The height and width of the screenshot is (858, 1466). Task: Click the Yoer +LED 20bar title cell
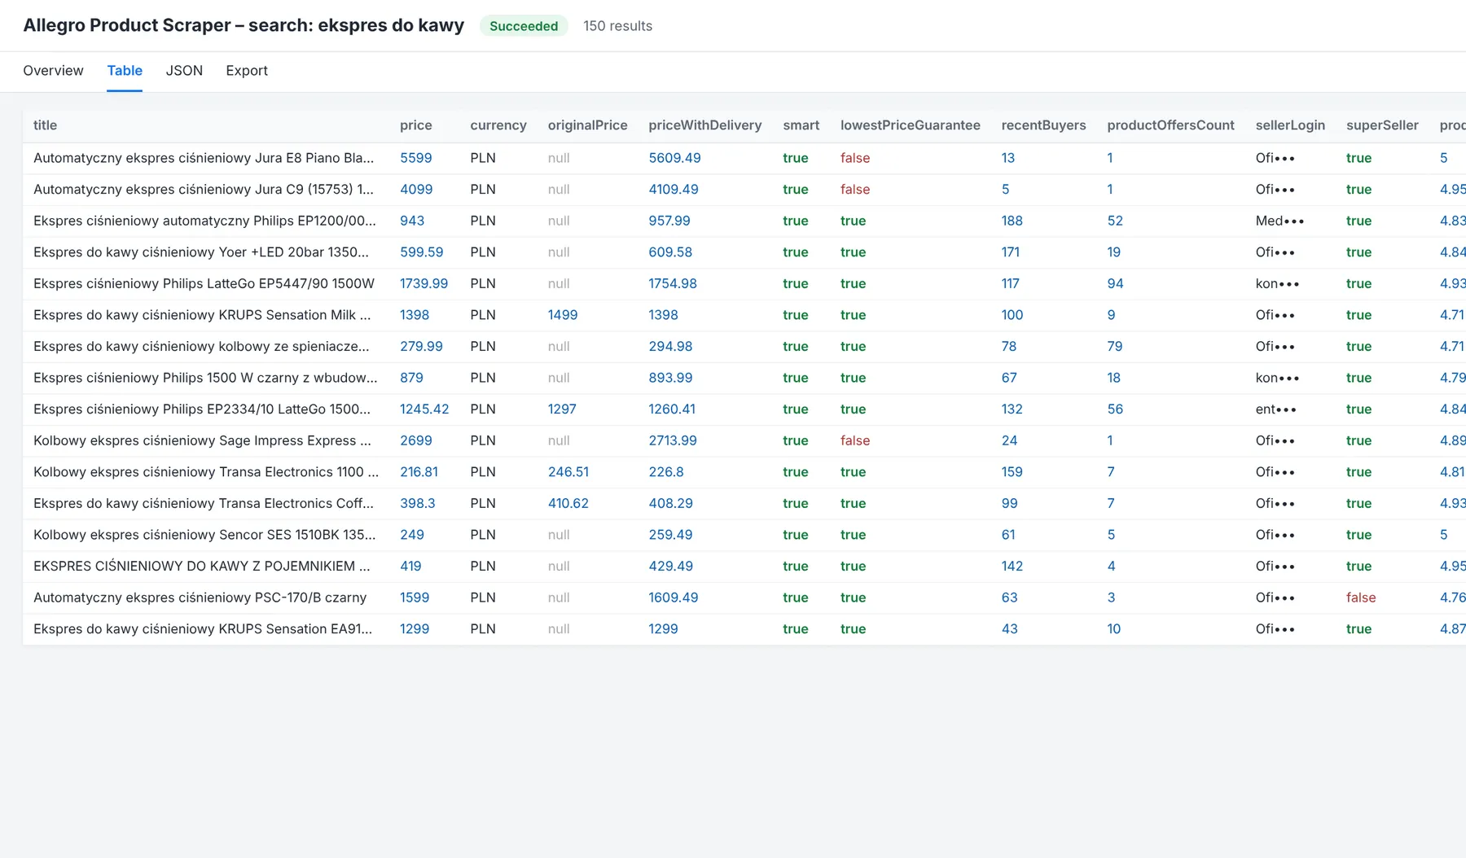201,252
